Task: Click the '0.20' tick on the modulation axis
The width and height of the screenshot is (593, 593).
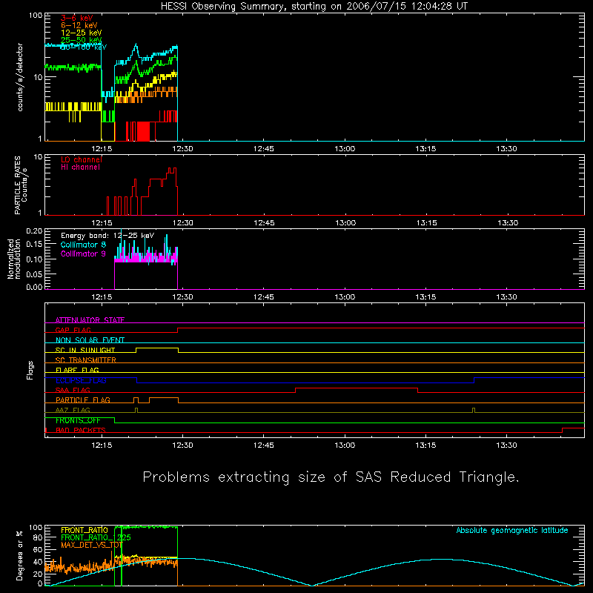Action: pyautogui.click(x=34, y=231)
